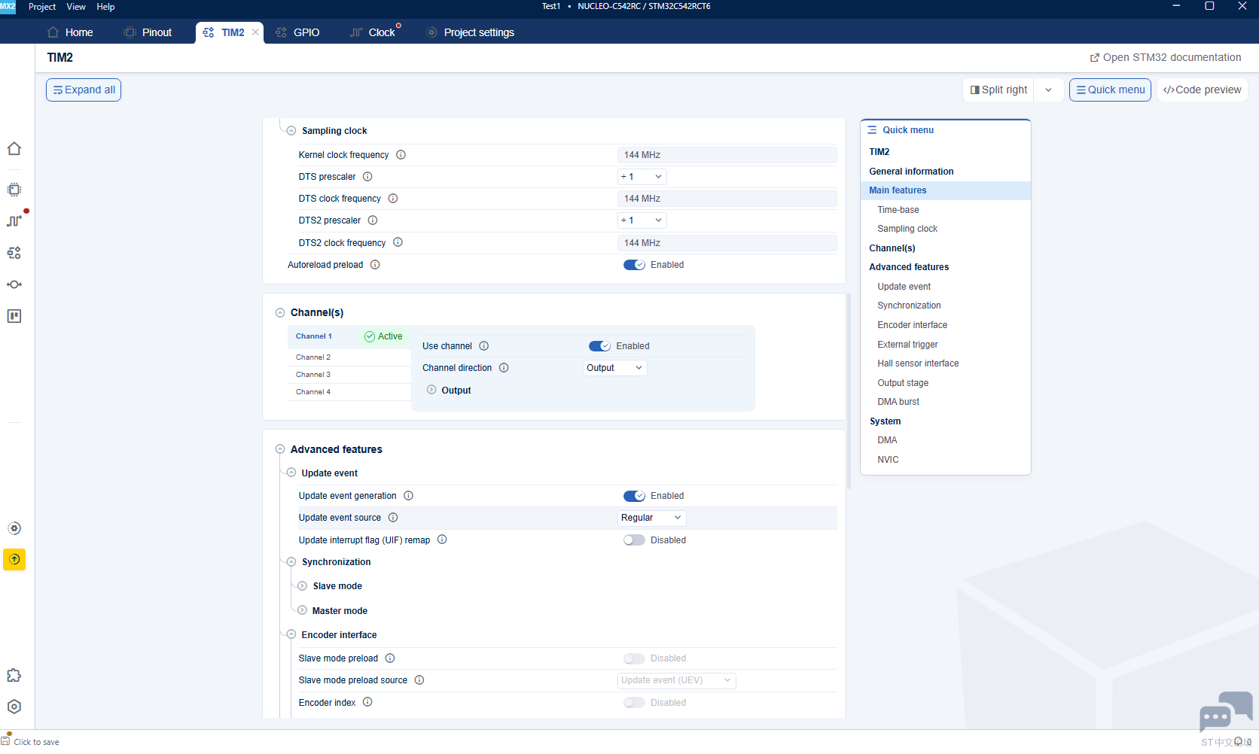Show info for DTS2 prescaler

point(373,220)
